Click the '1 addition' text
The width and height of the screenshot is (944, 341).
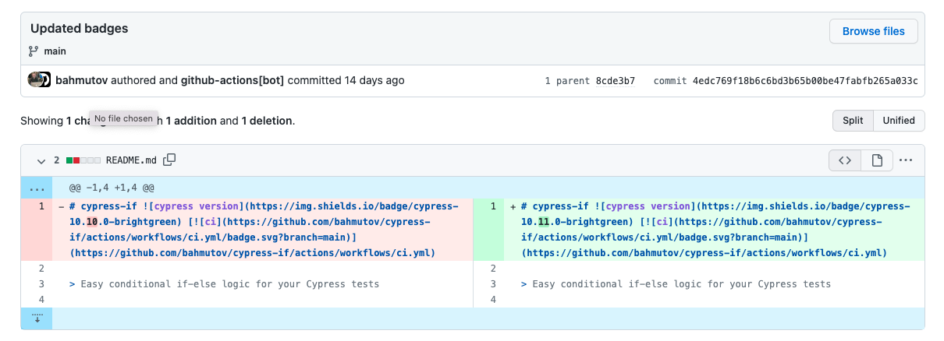click(x=191, y=121)
